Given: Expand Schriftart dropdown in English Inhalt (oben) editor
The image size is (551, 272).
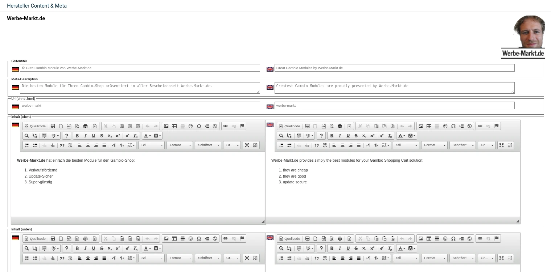Looking at the screenshot, I should click(462, 145).
